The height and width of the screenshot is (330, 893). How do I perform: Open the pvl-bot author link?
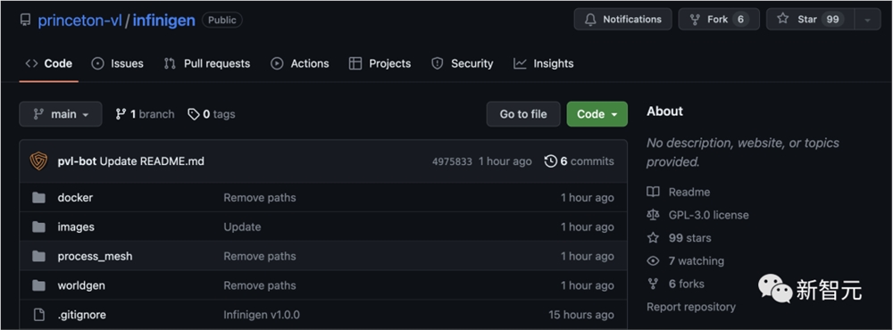pyautogui.click(x=78, y=161)
